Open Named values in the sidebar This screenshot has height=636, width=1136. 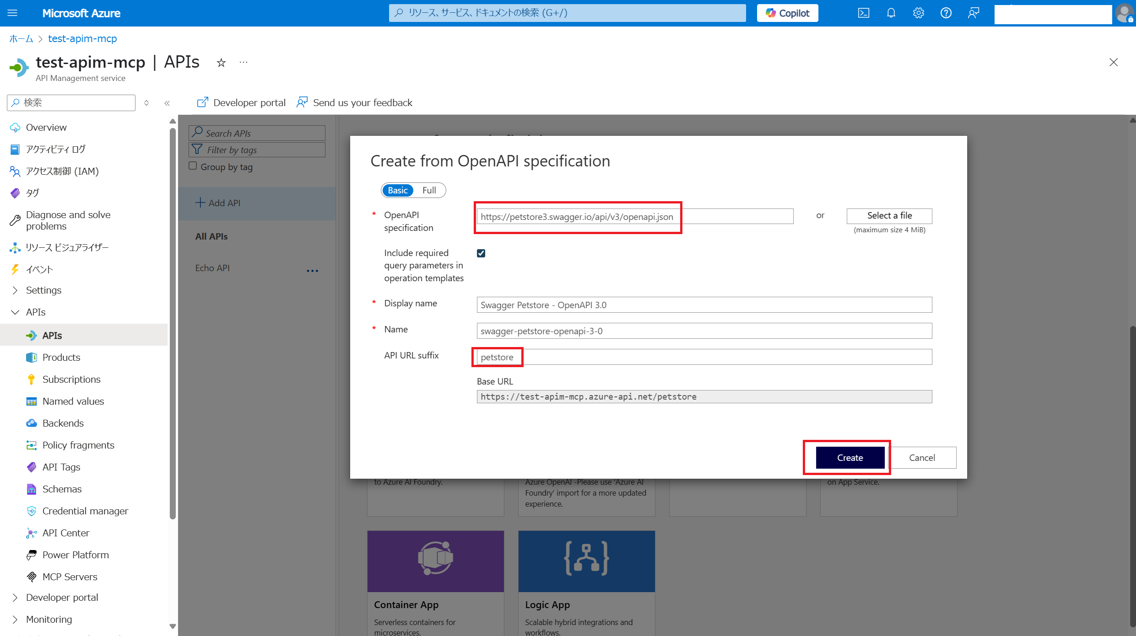click(x=73, y=401)
